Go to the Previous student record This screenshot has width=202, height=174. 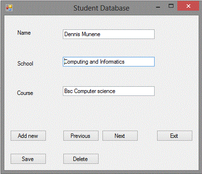81,136
